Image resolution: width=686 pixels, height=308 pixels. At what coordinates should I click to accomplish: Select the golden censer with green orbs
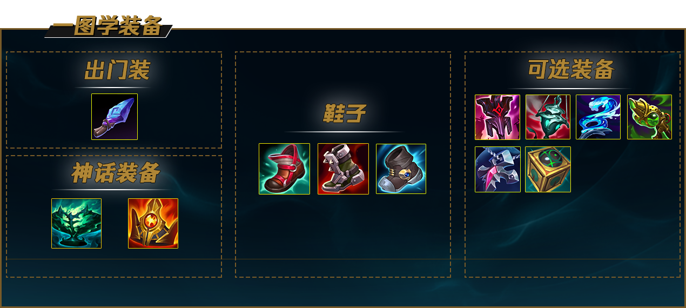click(x=649, y=117)
